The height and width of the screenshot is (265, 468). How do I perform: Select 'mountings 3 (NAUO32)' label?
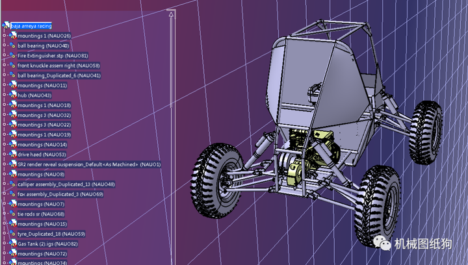coord(44,115)
